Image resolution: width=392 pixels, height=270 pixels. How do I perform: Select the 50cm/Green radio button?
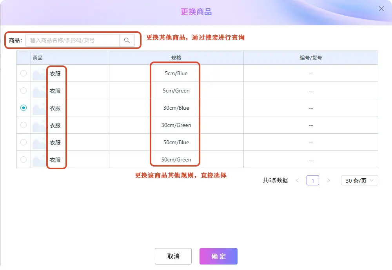[24, 159]
